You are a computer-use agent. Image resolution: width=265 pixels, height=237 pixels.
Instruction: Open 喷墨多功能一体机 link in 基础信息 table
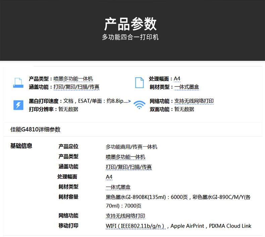[125, 157]
